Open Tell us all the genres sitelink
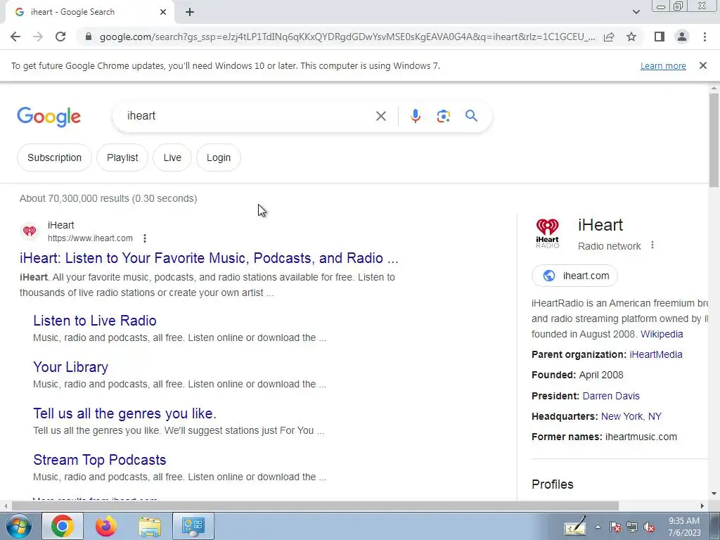This screenshot has width=720, height=540. (x=124, y=413)
